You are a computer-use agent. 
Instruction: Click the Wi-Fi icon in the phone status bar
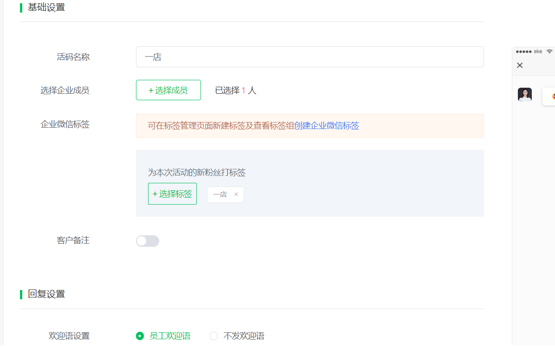click(x=549, y=52)
